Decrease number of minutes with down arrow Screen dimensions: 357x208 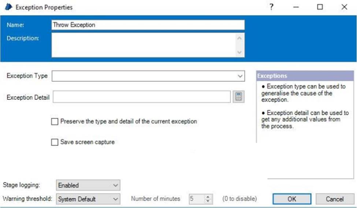(x=208, y=201)
